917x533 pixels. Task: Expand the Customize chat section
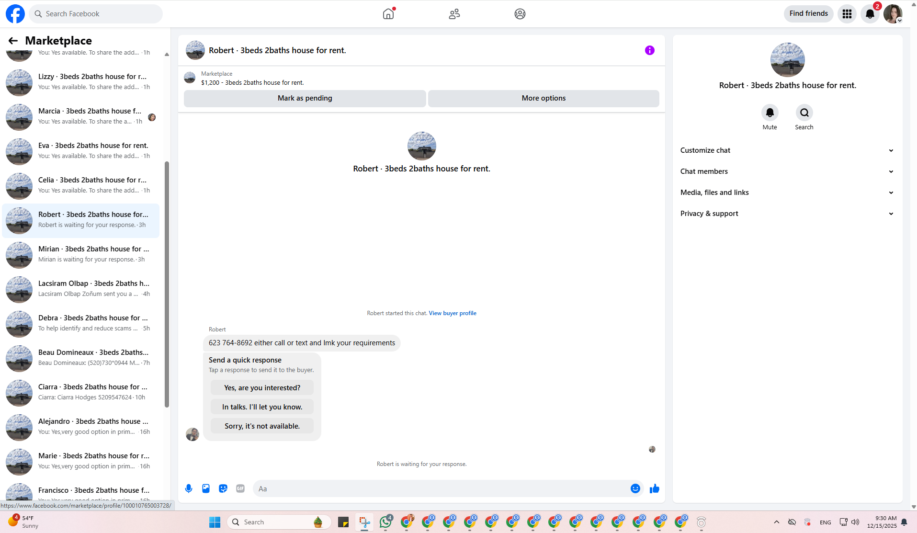pyautogui.click(x=788, y=150)
